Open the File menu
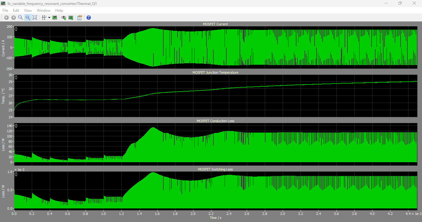 pyautogui.click(x=5, y=10)
